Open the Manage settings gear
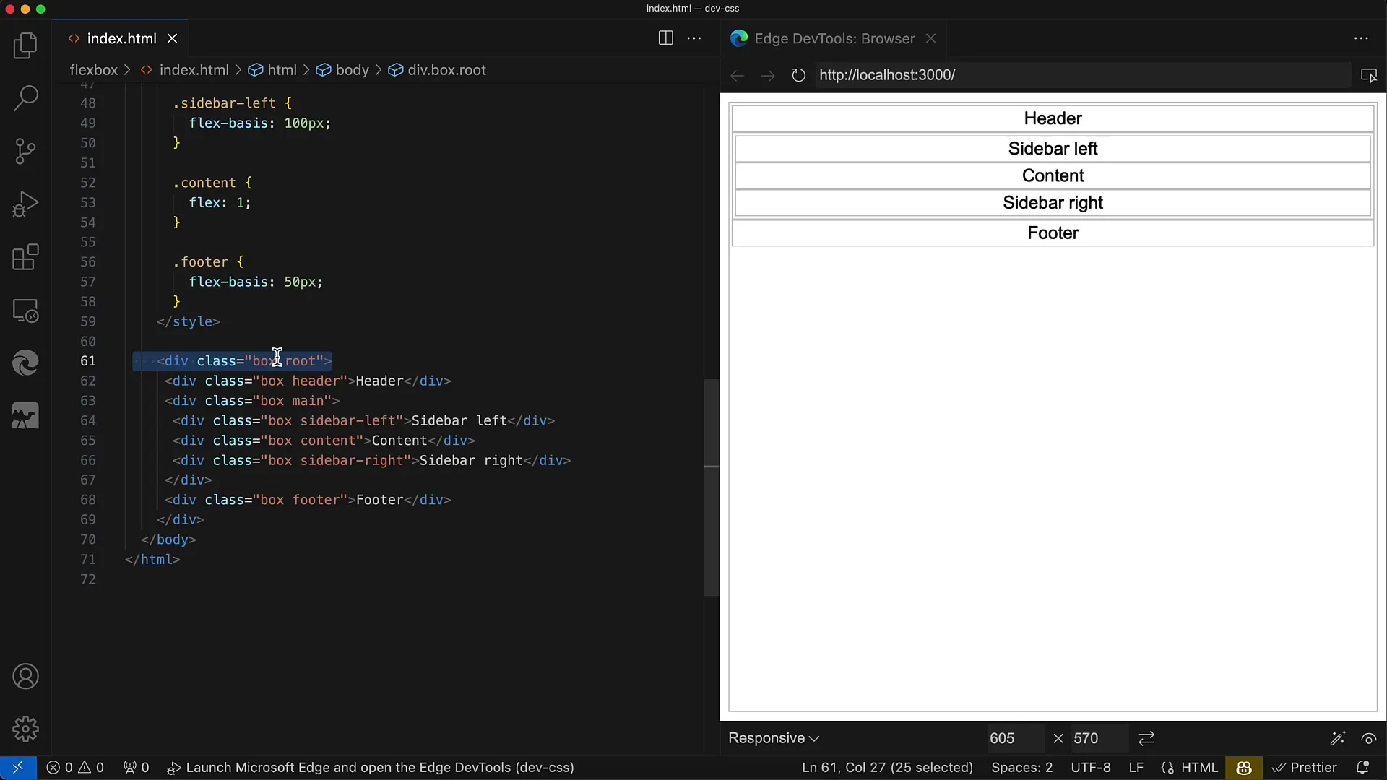Viewport: 1387px width, 780px height. click(25, 729)
